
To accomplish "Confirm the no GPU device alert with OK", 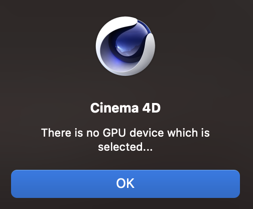I will tap(125, 184).
